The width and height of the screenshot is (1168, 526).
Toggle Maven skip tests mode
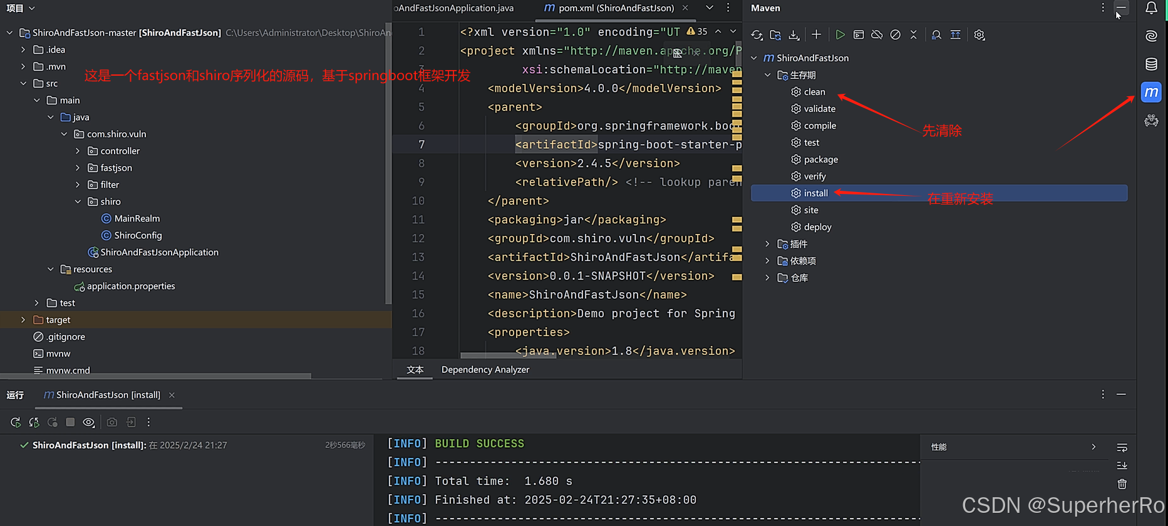(x=896, y=35)
